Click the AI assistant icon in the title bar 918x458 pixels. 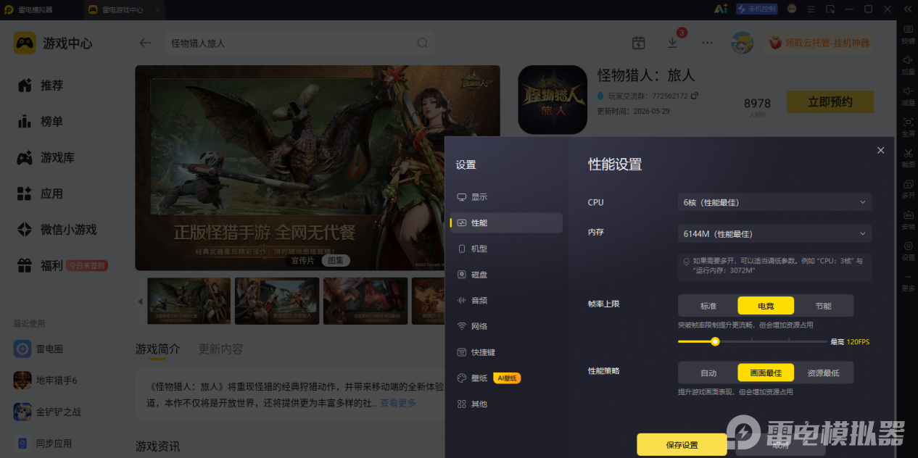[721, 9]
